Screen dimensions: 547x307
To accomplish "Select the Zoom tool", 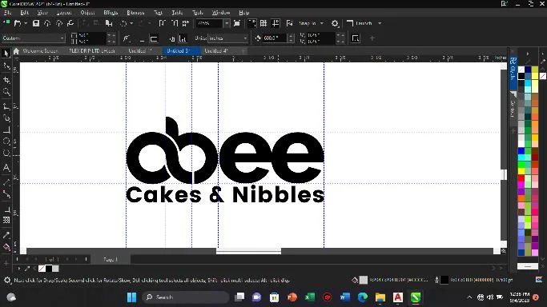I will click(6, 92).
